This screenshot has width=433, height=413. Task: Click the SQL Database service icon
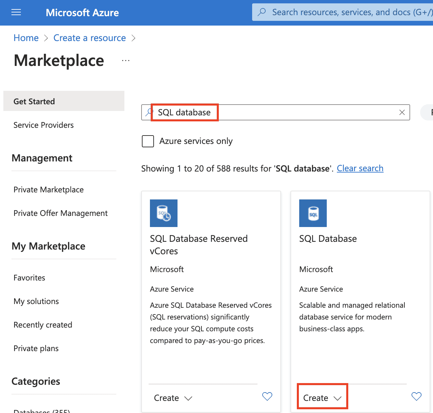(313, 213)
